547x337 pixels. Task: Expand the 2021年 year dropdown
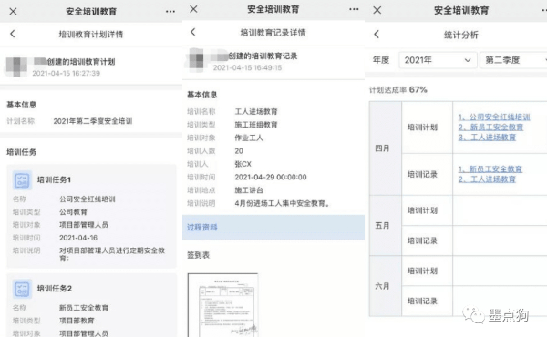tap(438, 60)
